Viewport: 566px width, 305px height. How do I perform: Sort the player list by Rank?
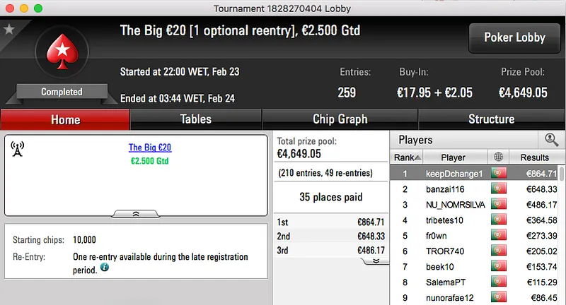pos(408,157)
